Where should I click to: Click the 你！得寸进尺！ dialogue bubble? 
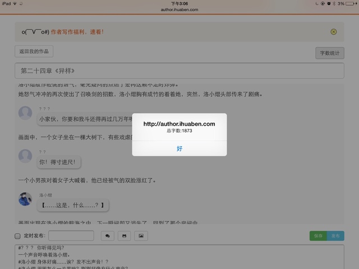pyautogui.click(x=60, y=163)
